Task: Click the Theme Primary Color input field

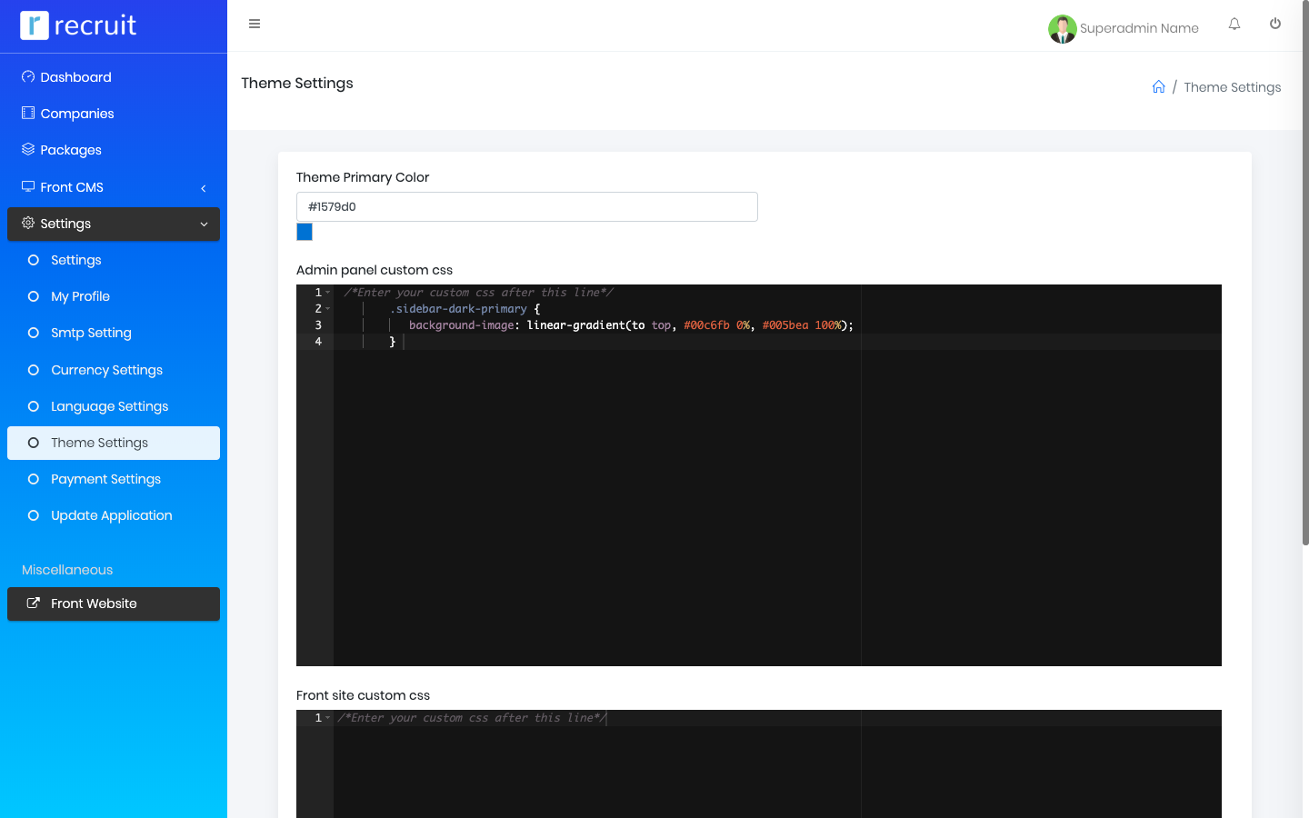Action: (526, 206)
